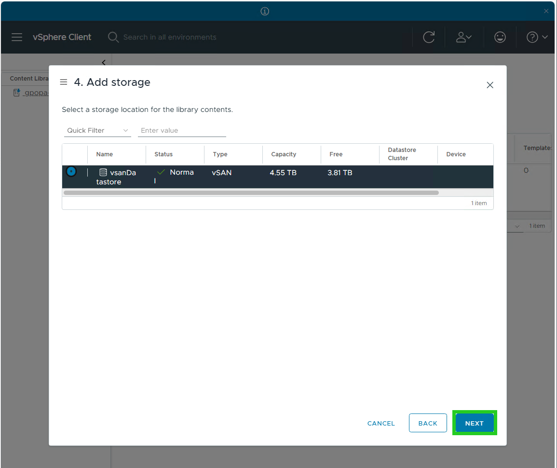Open the wizard steps menu in Add storage dialog
The height and width of the screenshot is (468, 557).
tap(64, 82)
